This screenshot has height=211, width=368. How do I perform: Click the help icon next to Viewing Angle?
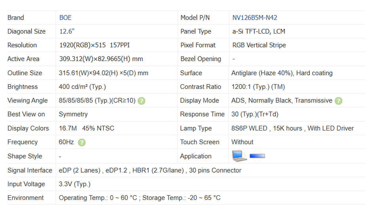point(141,101)
